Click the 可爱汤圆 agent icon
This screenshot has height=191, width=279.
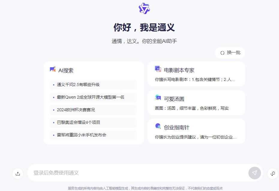point(158,97)
